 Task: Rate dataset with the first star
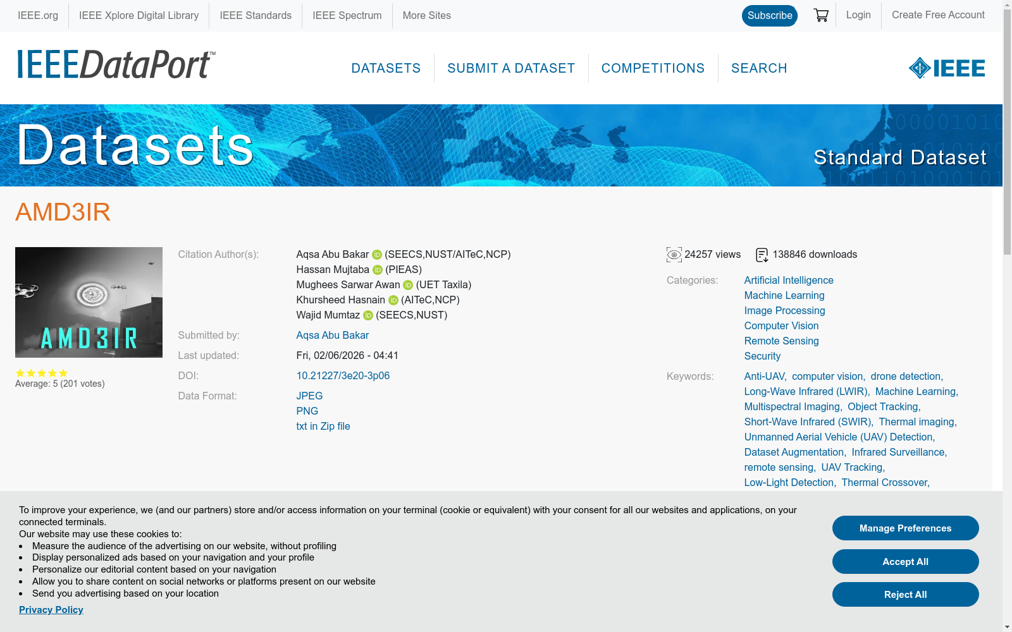(x=20, y=373)
